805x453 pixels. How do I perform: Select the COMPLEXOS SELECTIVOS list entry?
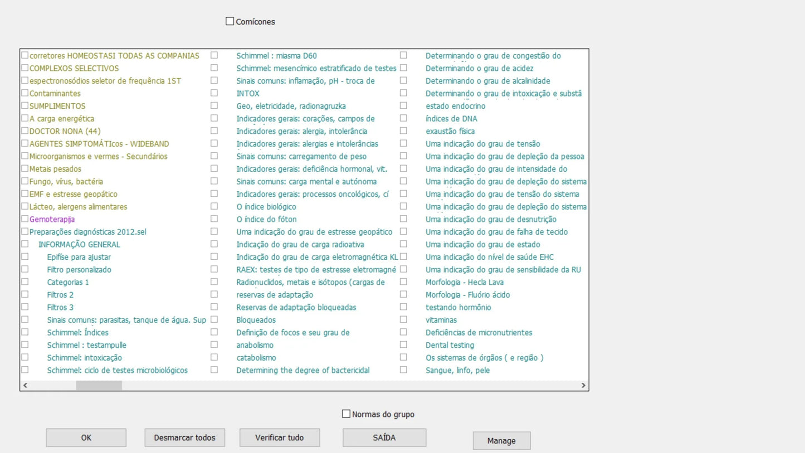coord(74,68)
